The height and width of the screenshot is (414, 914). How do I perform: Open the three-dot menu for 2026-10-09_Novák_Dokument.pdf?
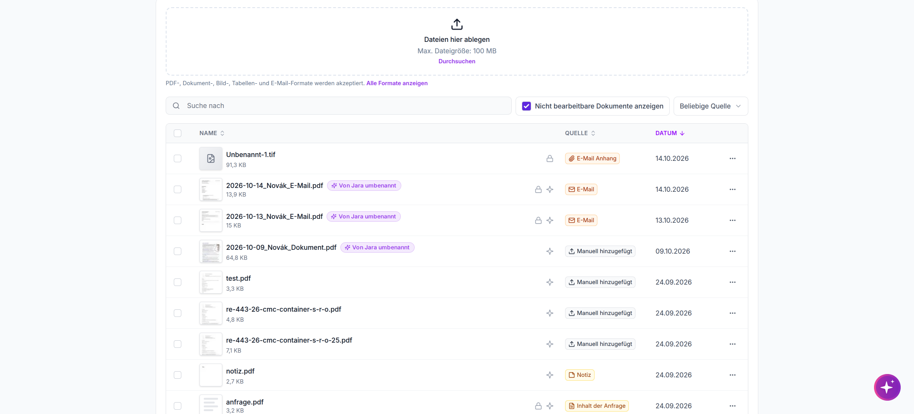tap(733, 251)
